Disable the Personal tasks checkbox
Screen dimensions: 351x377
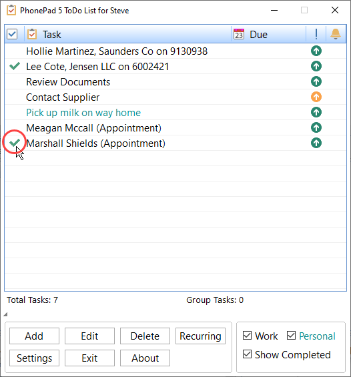(291, 336)
